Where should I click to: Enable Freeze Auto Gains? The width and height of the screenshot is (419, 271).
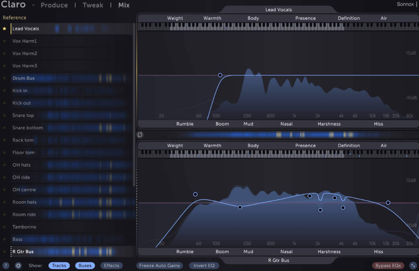coord(160,266)
